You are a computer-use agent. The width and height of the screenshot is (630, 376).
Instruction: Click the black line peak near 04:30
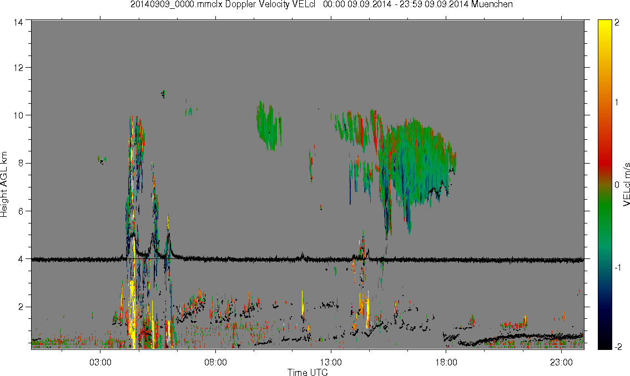tap(132, 235)
